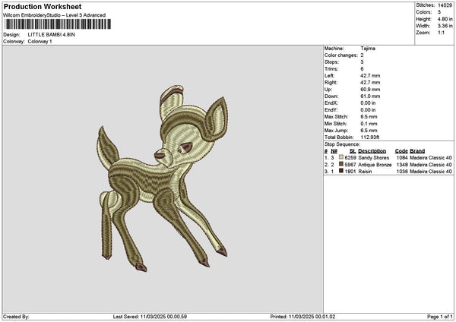Click the Production Worksheet title

tap(38, 6)
